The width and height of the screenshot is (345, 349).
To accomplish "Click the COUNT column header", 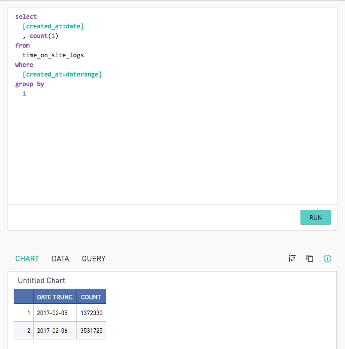I will (91, 297).
